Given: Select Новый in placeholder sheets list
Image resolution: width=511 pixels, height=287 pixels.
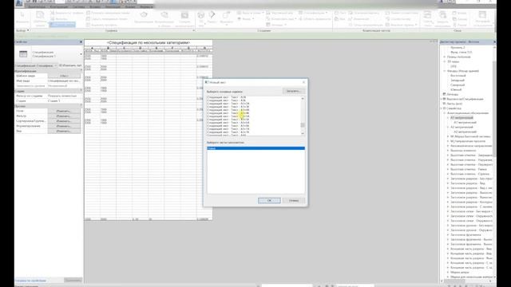Looking at the screenshot, I should point(255,148).
